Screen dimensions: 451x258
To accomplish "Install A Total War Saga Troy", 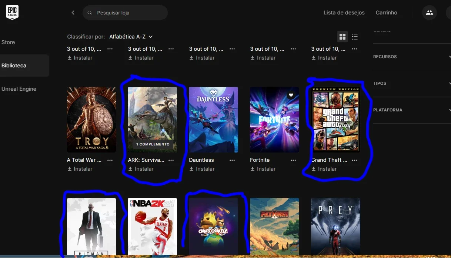I will [80, 169].
